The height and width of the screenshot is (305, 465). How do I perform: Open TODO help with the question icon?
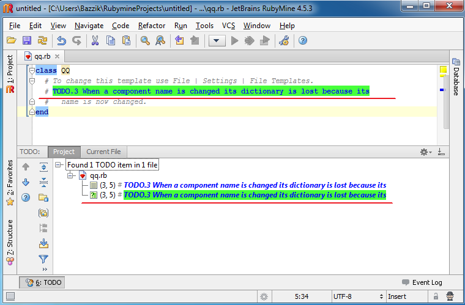(x=26, y=197)
